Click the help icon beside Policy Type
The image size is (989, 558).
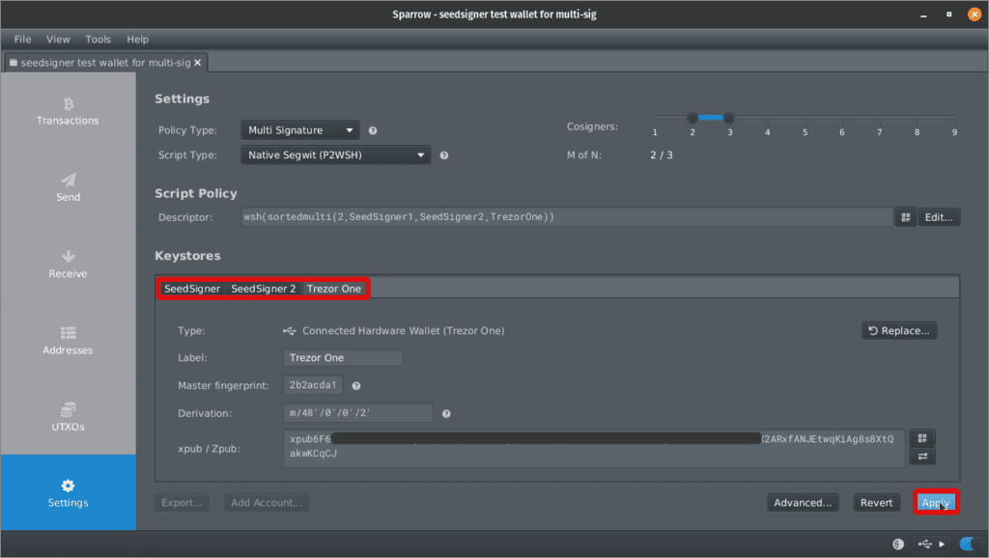(373, 130)
